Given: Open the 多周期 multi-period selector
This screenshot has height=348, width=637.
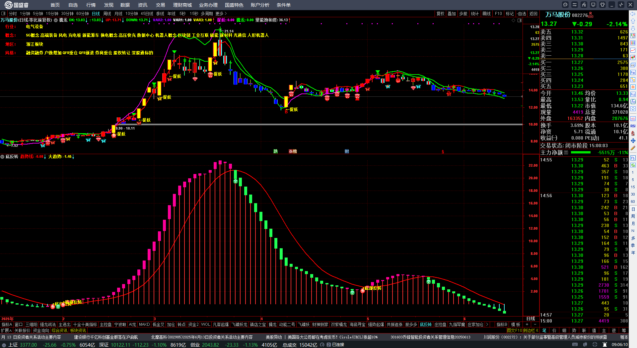Looking at the screenshot, I should point(207,14).
